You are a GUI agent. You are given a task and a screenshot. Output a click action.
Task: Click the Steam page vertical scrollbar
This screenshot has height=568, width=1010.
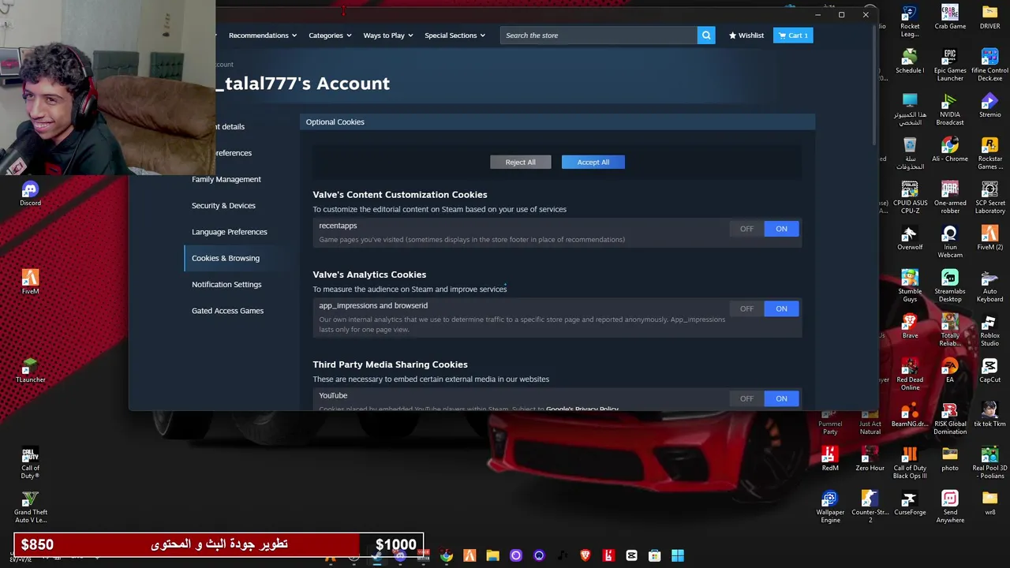pyautogui.click(x=874, y=87)
